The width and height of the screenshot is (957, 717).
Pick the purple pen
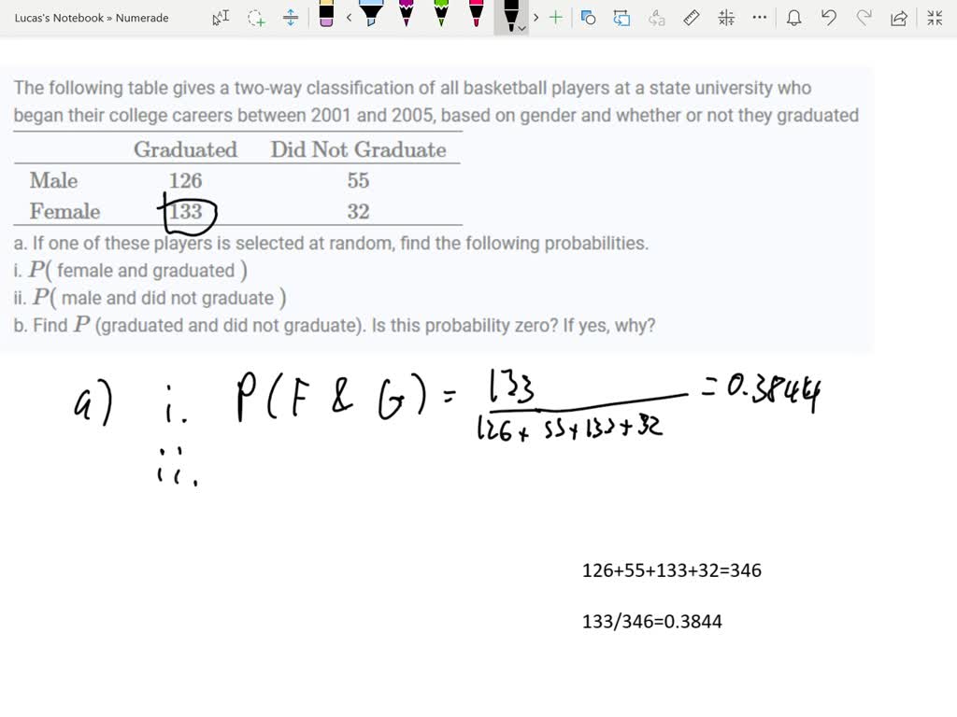tap(406, 17)
